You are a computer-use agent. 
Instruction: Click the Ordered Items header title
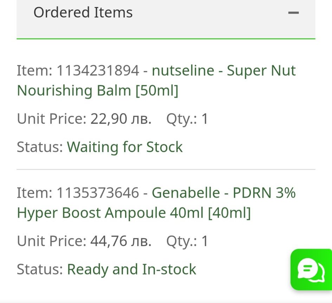point(83,13)
